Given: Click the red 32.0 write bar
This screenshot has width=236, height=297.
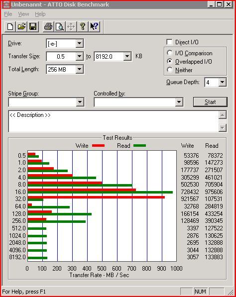Looking at the screenshot, I should coord(96,197).
